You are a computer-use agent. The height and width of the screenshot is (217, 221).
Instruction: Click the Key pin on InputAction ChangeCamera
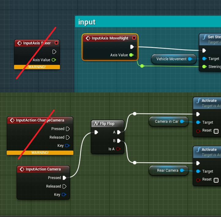(x=67, y=146)
